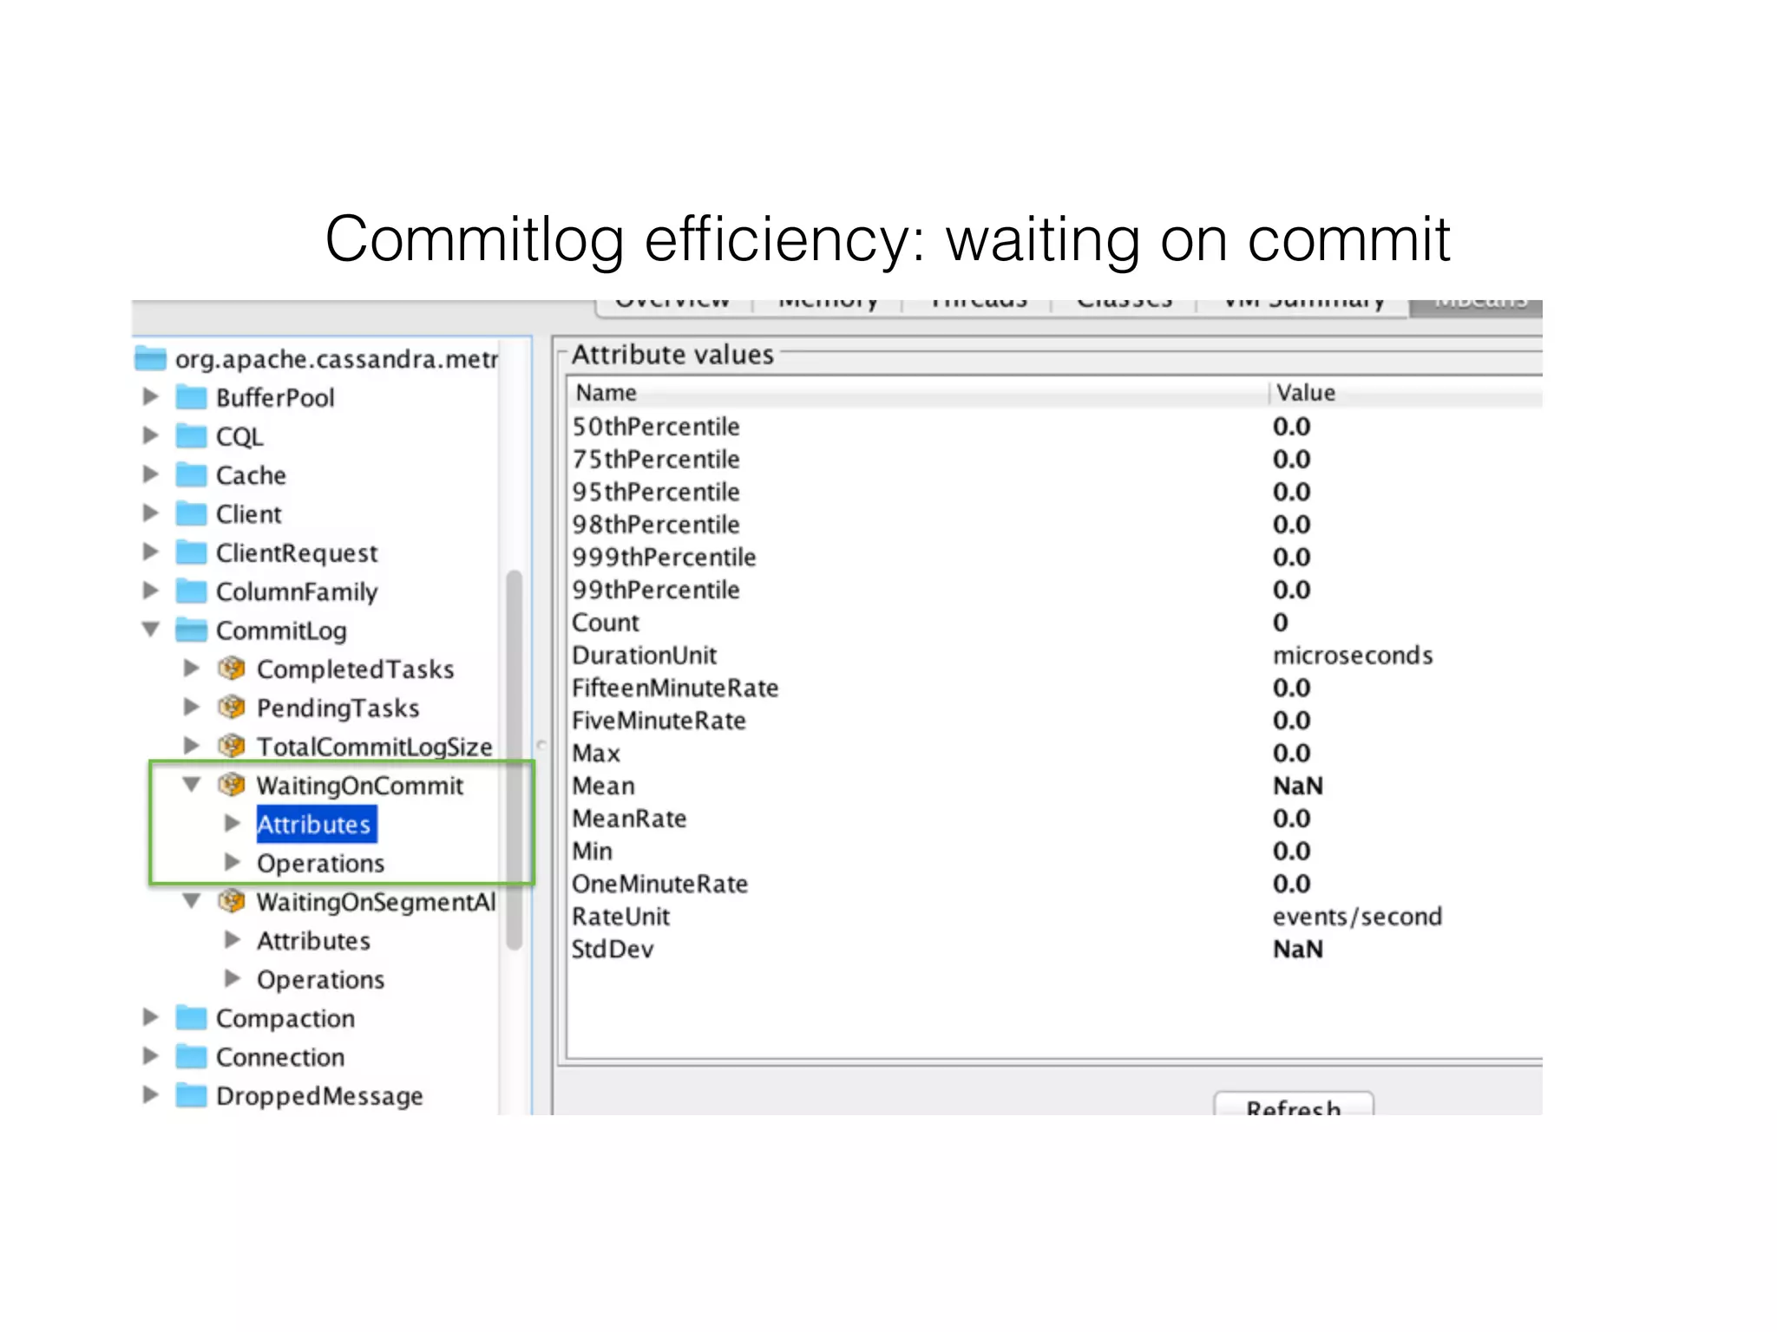Click the microseconds value cell
Image resolution: width=1777 pixels, height=1332 pixels.
pyautogui.click(x=1353, y=656)
